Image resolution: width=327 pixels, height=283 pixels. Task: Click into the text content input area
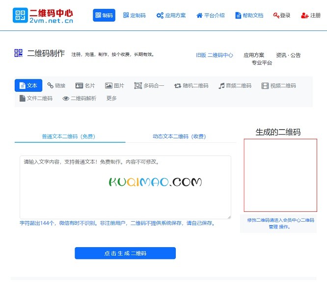click(125, 187)
